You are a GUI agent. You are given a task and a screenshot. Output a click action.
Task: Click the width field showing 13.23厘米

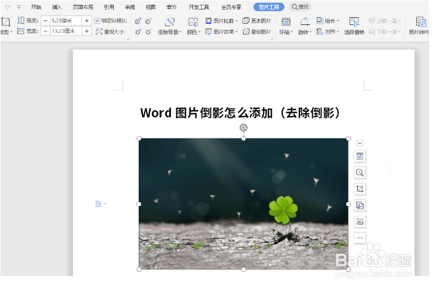(65, 31)
